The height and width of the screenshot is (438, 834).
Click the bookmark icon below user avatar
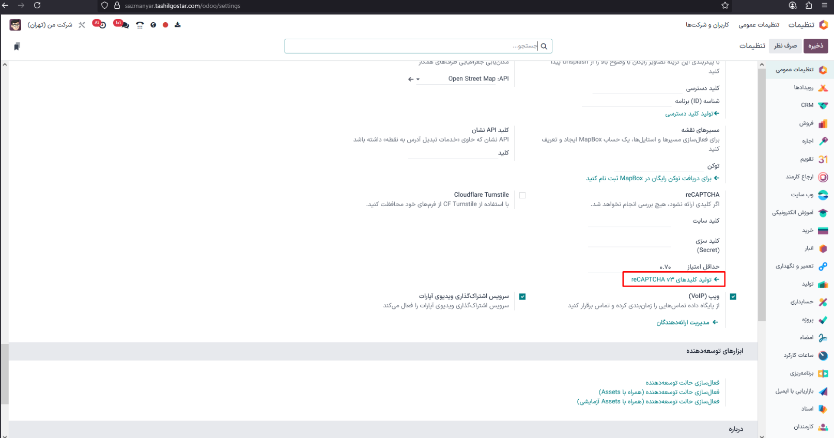coord(17,46)
